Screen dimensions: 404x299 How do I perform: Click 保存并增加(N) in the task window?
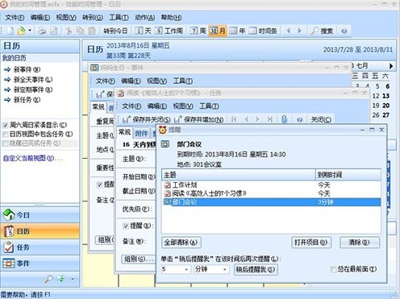click(199, 119)
